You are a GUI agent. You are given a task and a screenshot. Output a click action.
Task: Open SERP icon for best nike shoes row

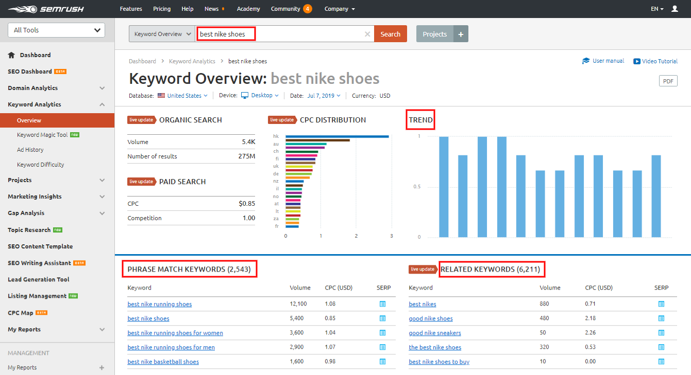[x=382, y=318]
